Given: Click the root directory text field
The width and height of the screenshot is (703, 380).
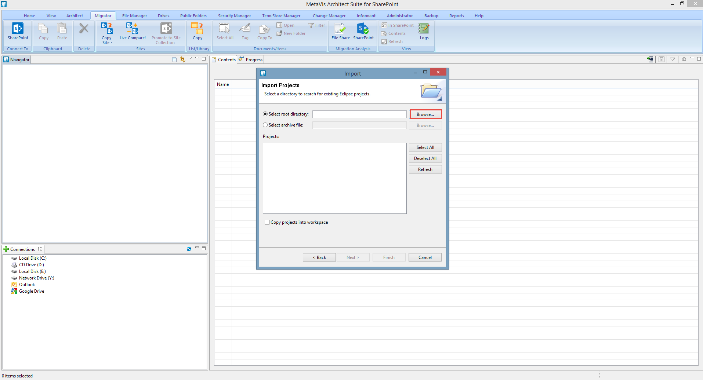Looking at the screenshot, I should pos(359,114).
